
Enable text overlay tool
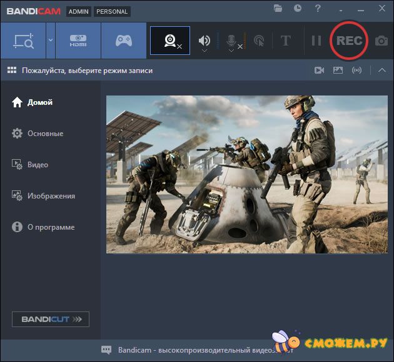[286, 41]
